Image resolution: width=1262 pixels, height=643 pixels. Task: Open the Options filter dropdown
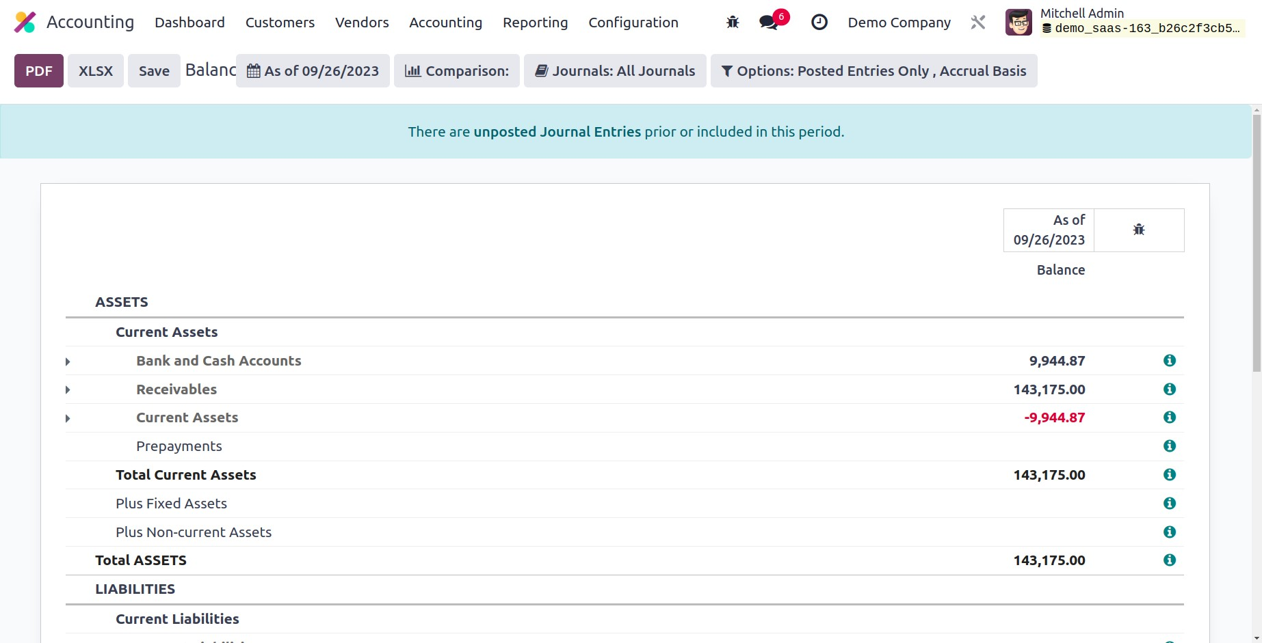coord(873,71)
